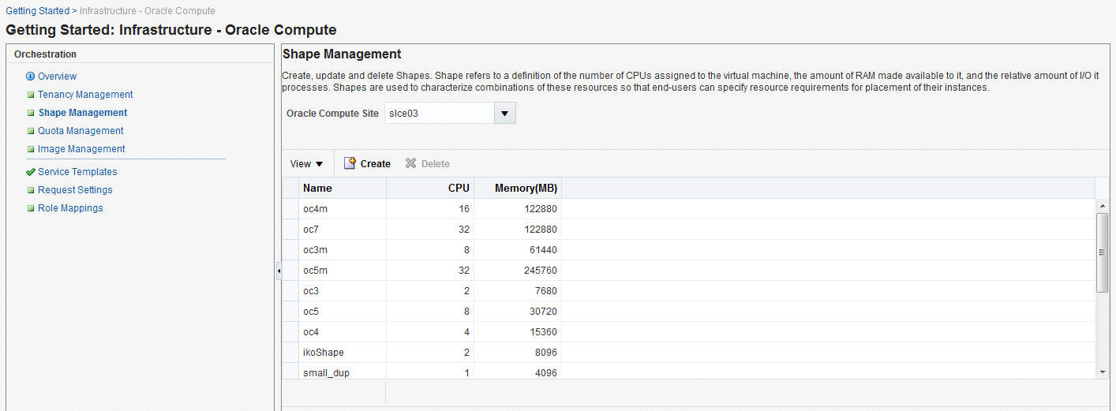The width and height of the screenshot is (1116, 411).
Task: Click the slce03 site input field
Action: coord(439,114)
